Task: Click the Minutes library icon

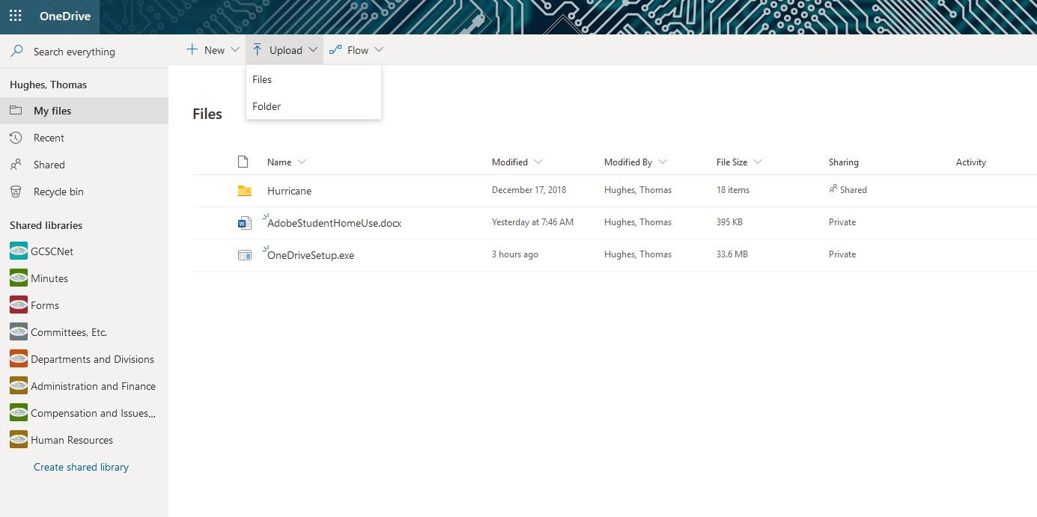Action: 19,278
